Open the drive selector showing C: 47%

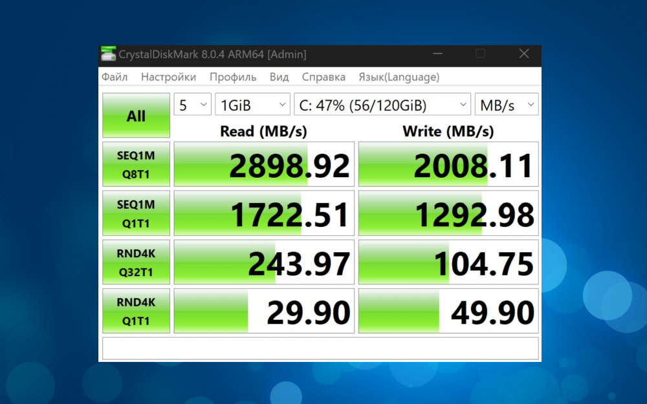coord(382,105)
